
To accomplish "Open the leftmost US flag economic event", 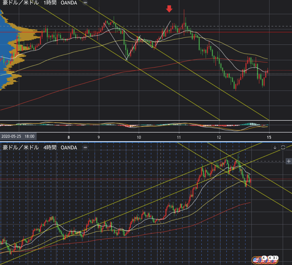I will (256, 260).
